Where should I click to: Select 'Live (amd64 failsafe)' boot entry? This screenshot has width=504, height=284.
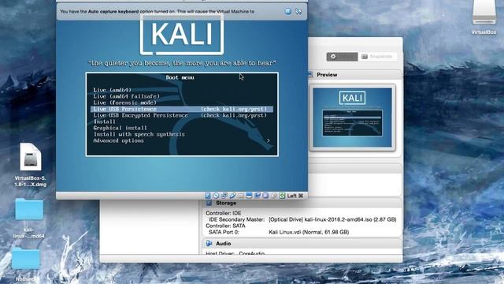126,96
